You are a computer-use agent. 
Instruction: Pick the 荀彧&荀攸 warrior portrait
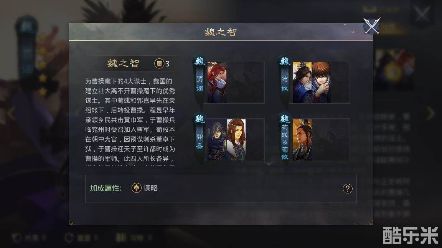pos(302,140)
